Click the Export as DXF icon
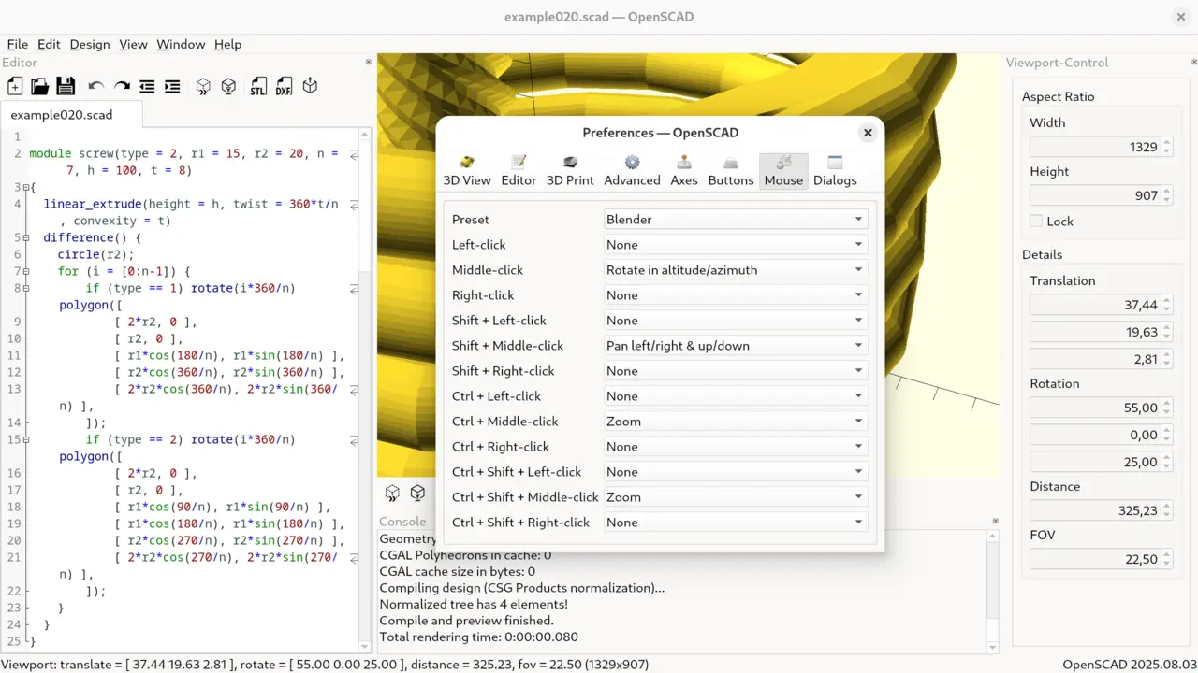 click(284, 86)
